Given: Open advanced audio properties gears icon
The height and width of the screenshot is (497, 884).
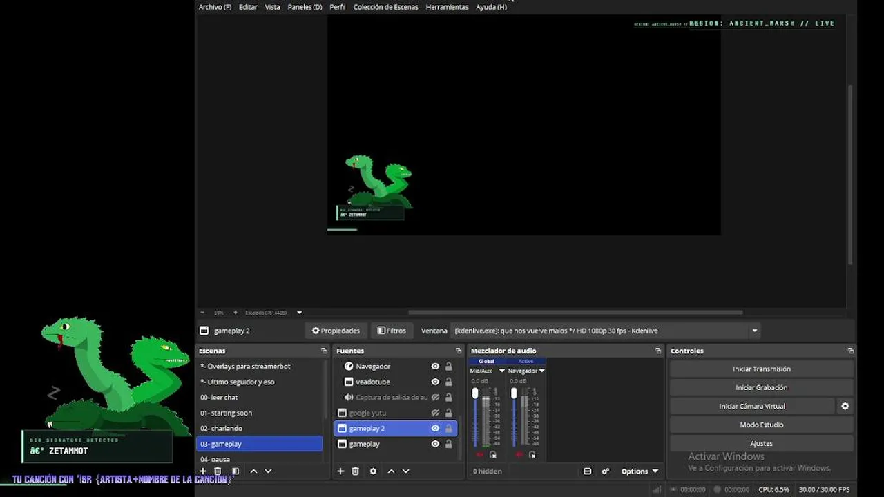Looking at the screenshot, I should pyautogui.click(x=605, y=471).
